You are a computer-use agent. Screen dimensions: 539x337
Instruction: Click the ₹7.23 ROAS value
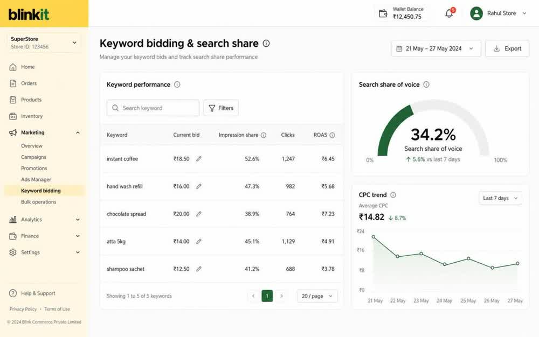coord(328,214)
